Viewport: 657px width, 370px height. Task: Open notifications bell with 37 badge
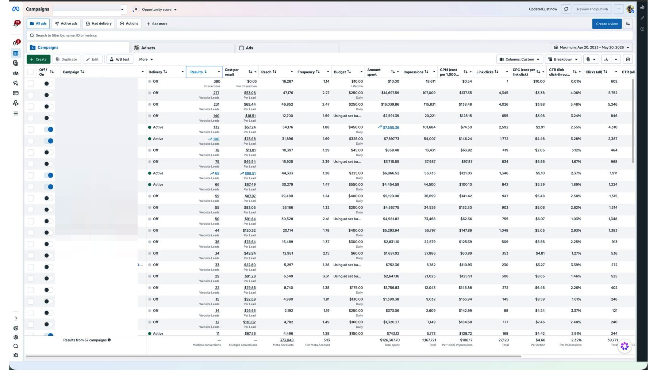click(16, 24)
